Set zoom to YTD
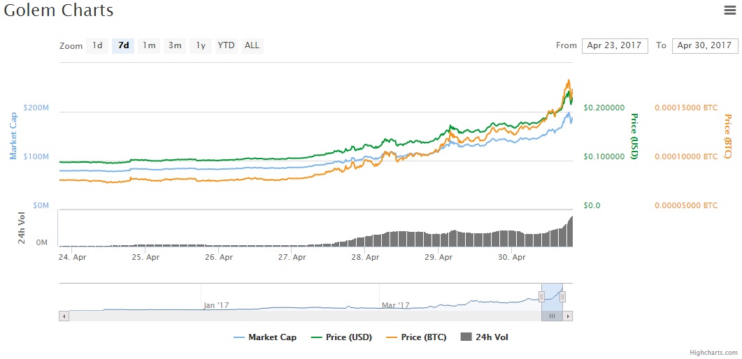The height and width of the screenshot is (359, 742). [x=226, y=46]
